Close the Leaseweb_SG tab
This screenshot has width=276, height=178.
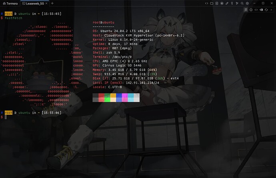coord(46,3)
